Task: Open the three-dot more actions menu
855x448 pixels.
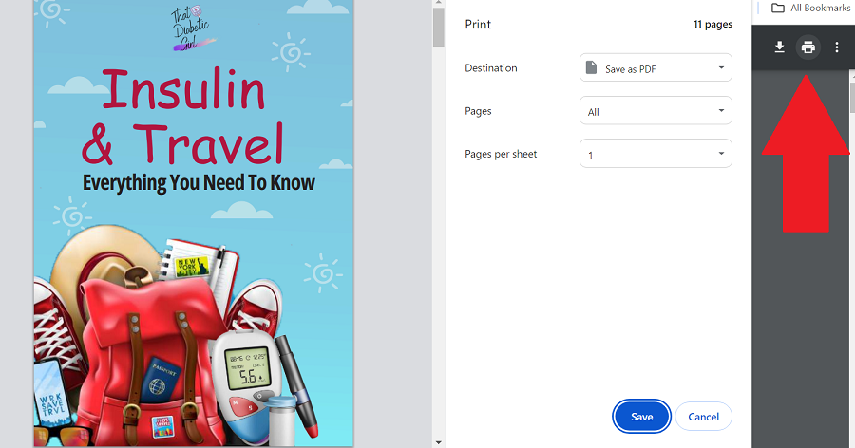Action: (836, 47)
